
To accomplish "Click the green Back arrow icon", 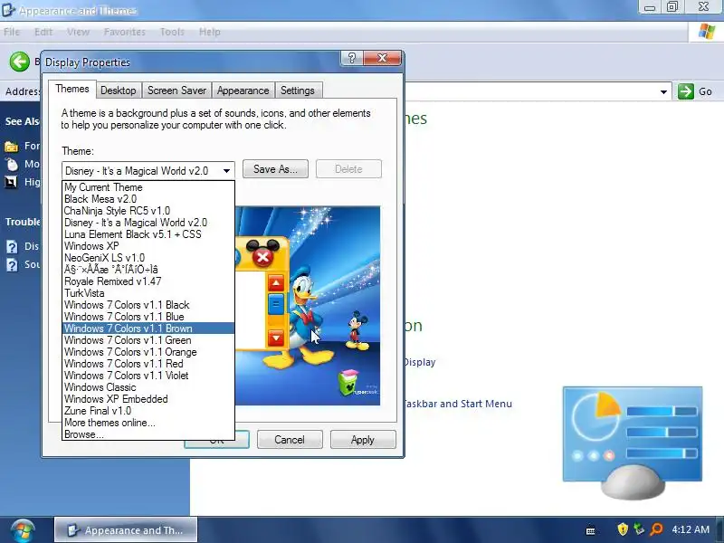I will coord(20,62).
